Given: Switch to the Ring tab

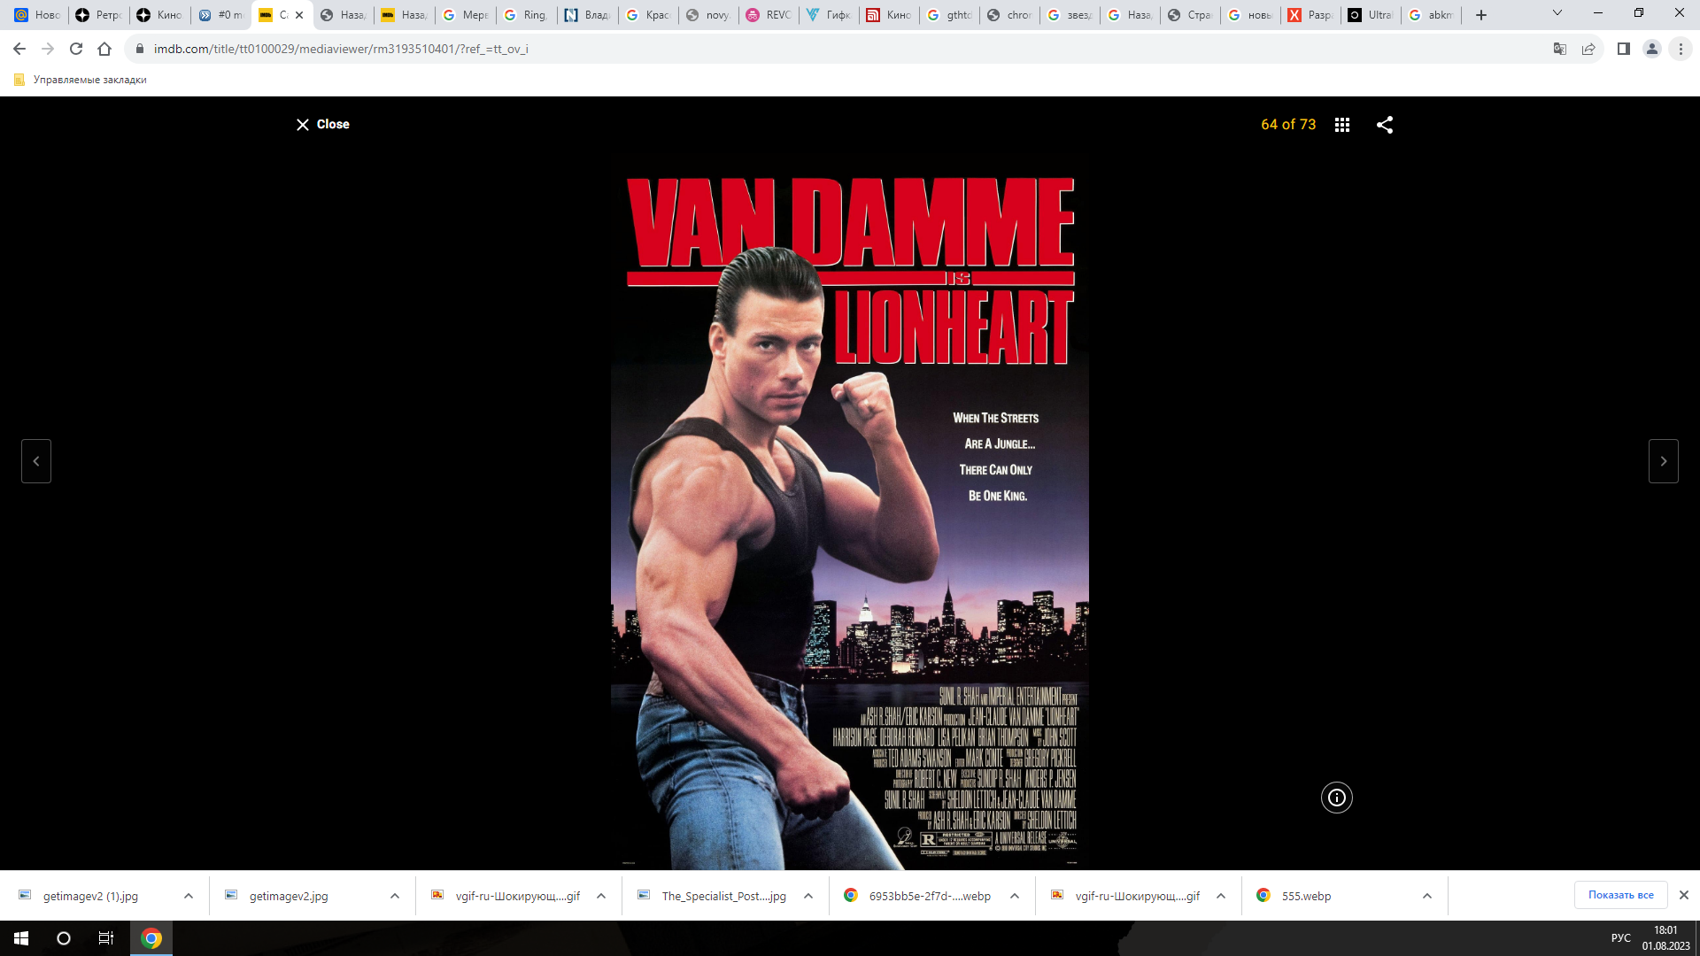Looking at the screenshot, I should click(526, 15).
